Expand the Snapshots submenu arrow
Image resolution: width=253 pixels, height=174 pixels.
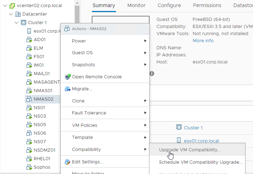click(x=145, y=64)
